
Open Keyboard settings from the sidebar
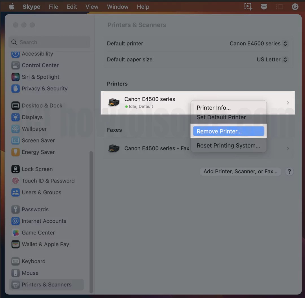(33, 261)
